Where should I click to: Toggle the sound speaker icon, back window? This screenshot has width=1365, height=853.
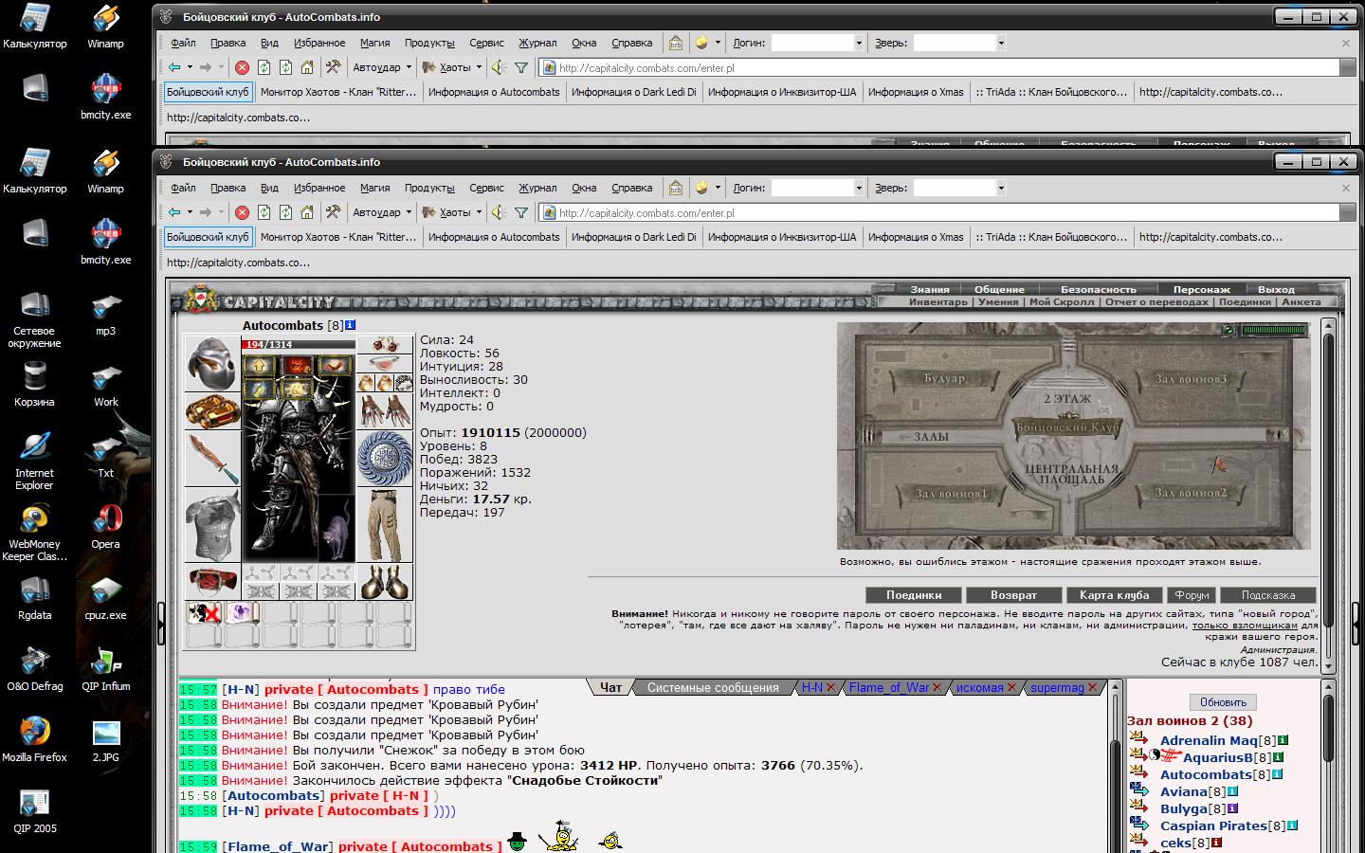499,67
